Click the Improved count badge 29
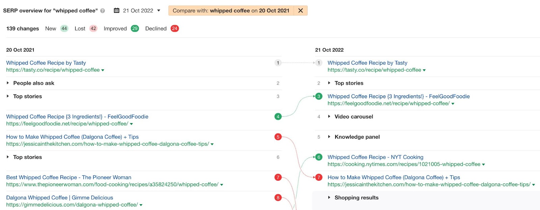Screen dimensions: 540x210 click(135, 29)
